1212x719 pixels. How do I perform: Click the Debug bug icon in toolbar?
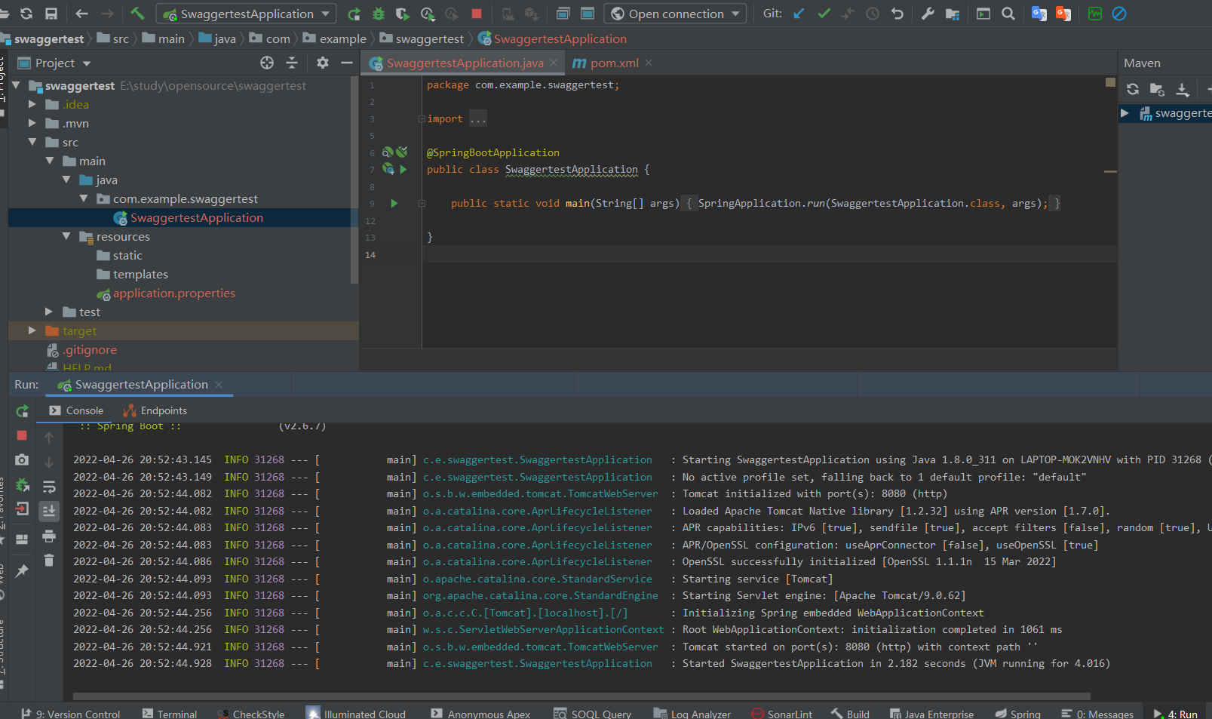point(379,14)
